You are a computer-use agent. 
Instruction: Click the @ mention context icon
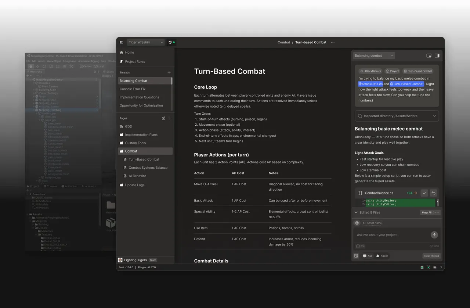point(357,223)
